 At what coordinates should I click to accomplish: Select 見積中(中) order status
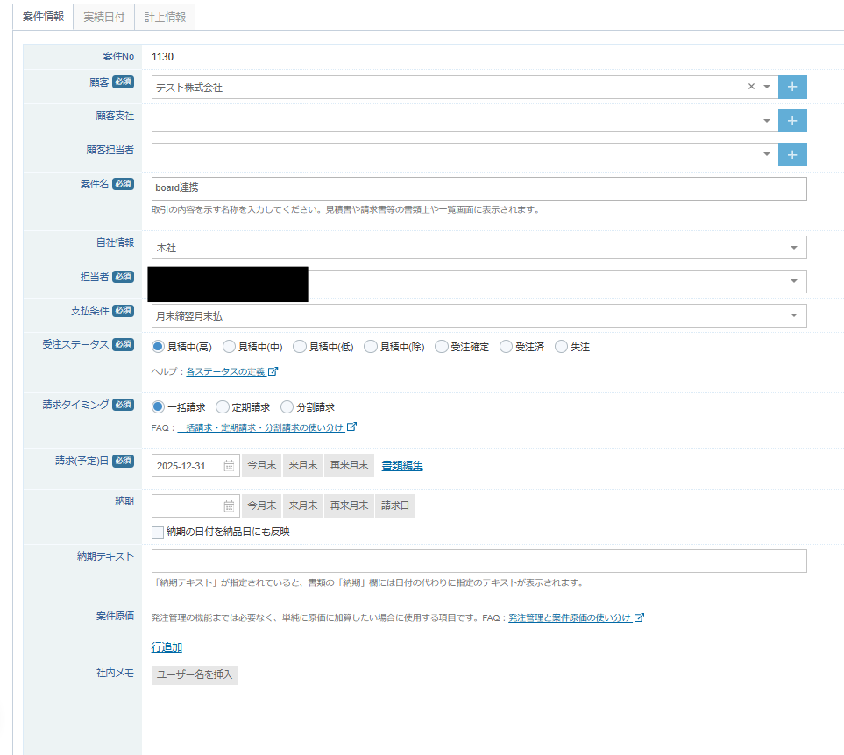coord(229,347)
